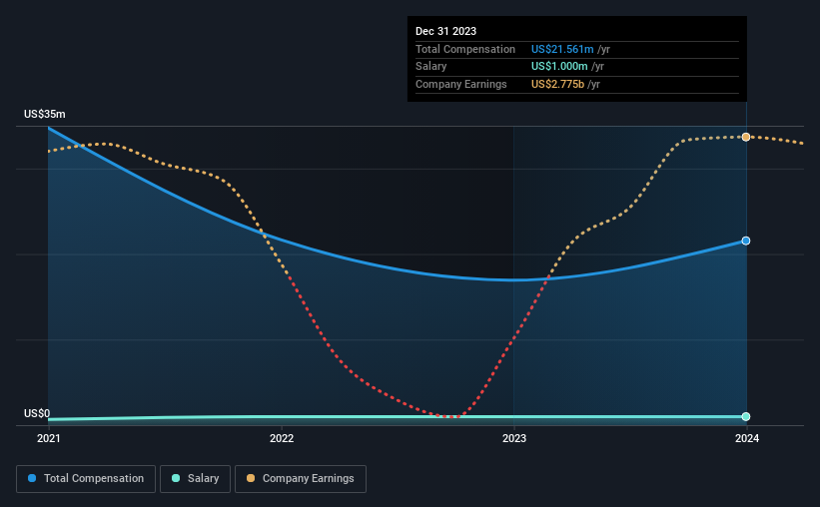Click the Salary data point at 2024
This screenshot has height=507, width=820.
[746, 416]
